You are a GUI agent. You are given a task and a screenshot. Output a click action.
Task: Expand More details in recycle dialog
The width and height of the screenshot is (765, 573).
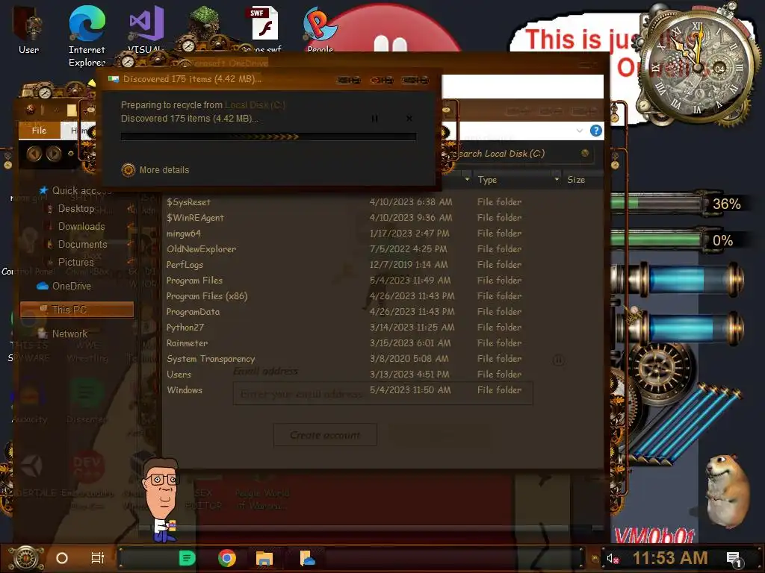[x=155, y=169]
